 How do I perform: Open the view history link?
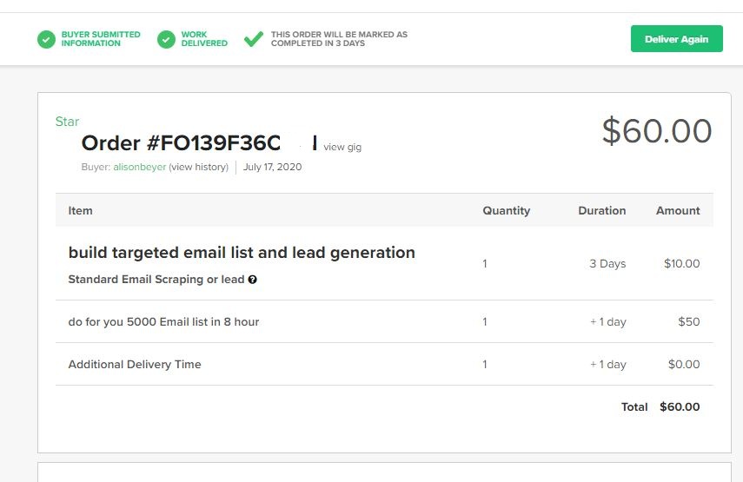point(198,167)
